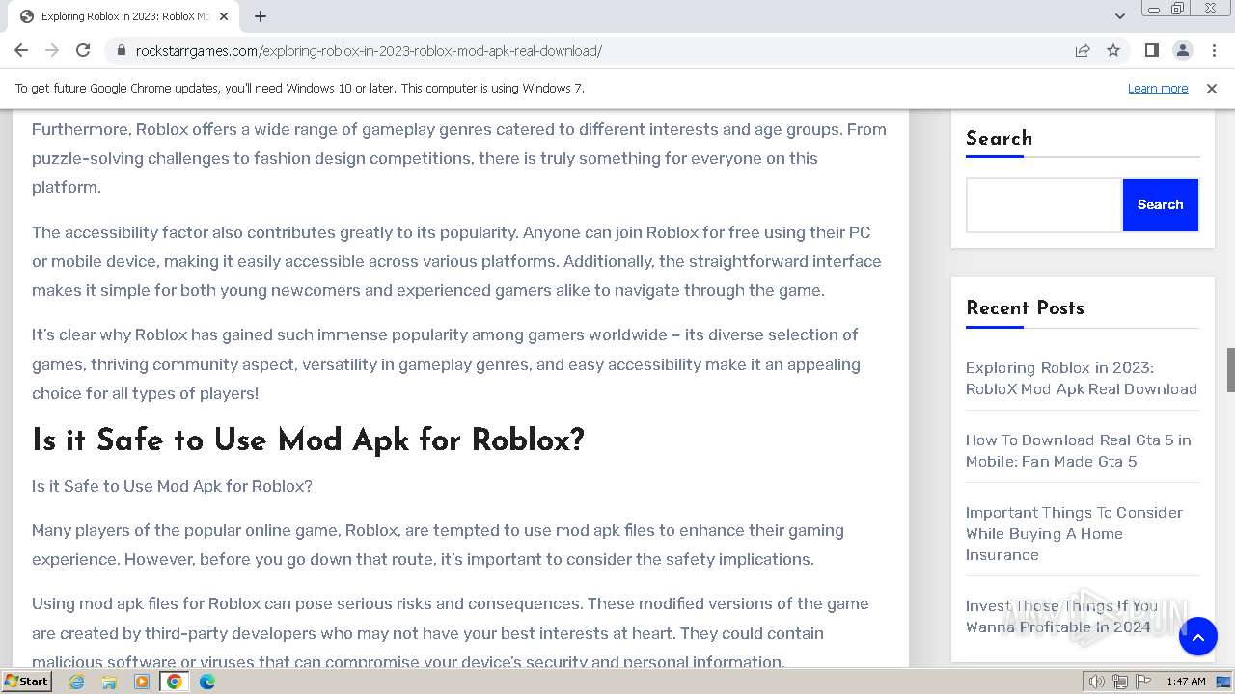This screenshot has height=694, width=1235.
Task: Focus the sidebar search input field
Action: coord(1044,205)
